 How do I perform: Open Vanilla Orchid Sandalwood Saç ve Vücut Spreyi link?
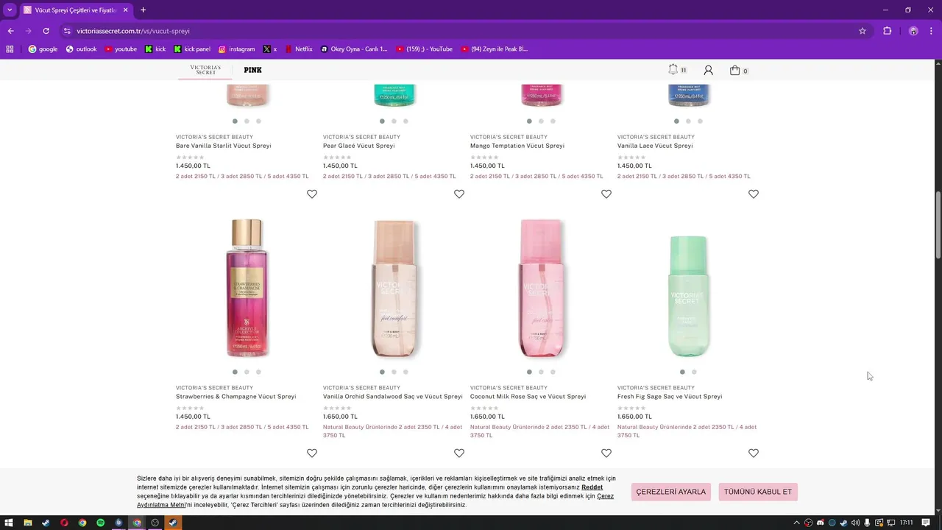[x=393, y=396]
